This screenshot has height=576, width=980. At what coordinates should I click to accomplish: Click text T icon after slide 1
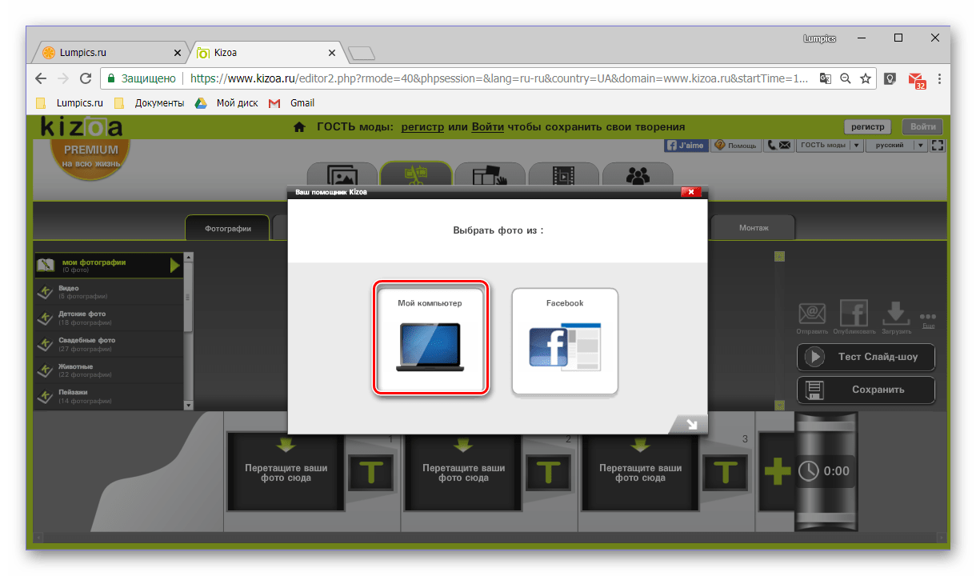[x=370, y=472]
